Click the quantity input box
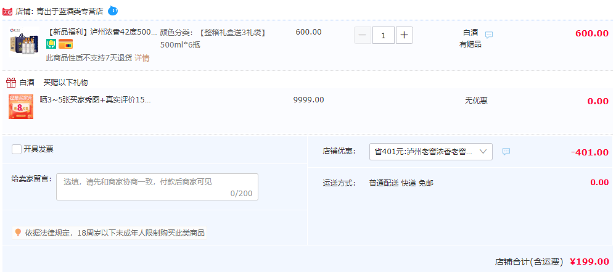This screenshot has width=616, height=272. (384, 35)
